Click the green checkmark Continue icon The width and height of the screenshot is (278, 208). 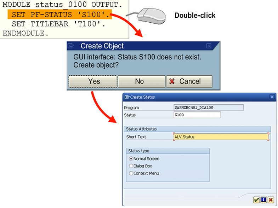pos(256,200)
